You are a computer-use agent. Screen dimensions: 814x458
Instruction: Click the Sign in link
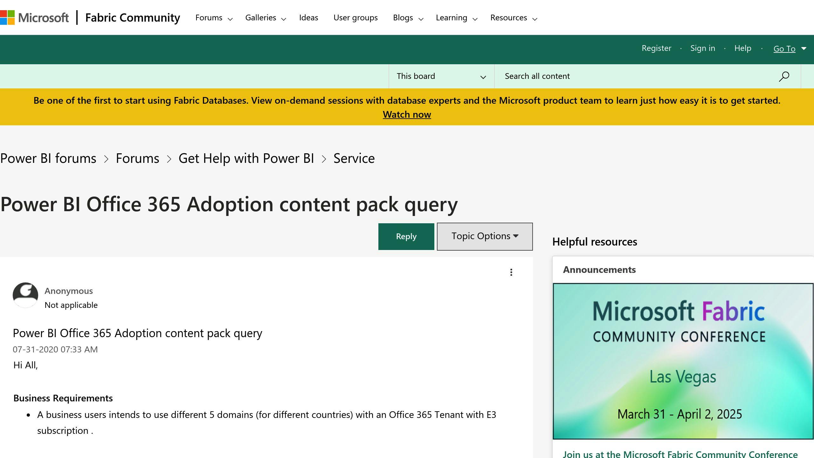click(703, 48)
